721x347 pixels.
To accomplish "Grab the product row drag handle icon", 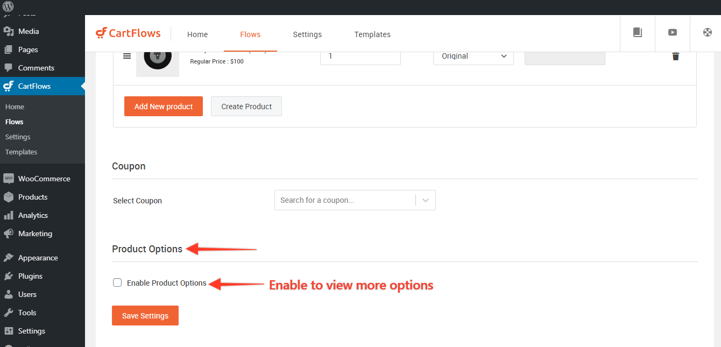I will 127,56.
